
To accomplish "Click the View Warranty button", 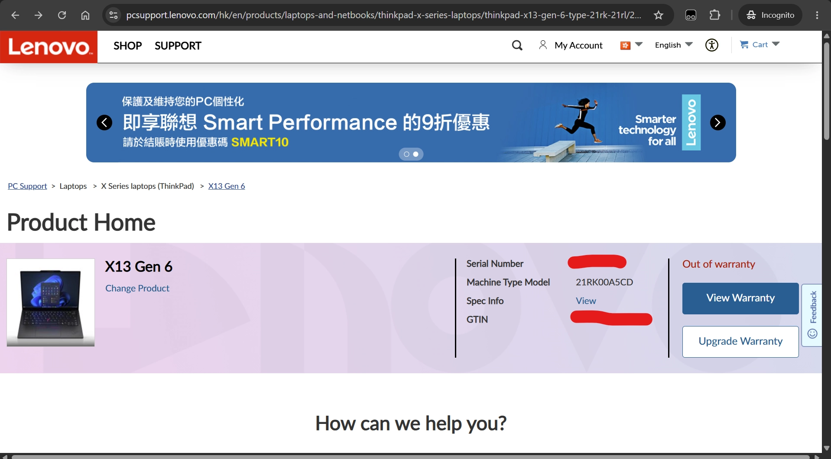I will tap(740, 298).
